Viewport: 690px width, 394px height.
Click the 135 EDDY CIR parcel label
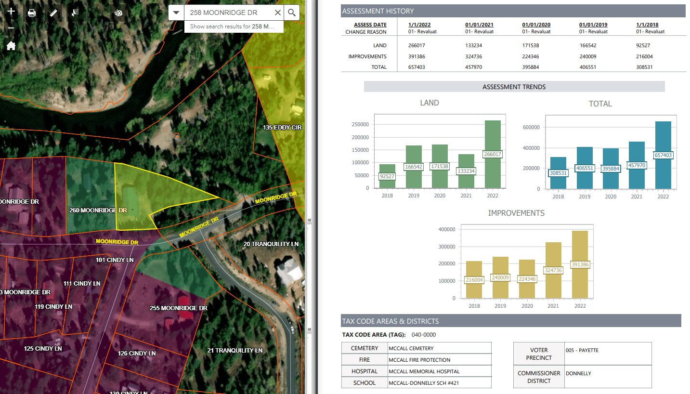pos(282,128)
